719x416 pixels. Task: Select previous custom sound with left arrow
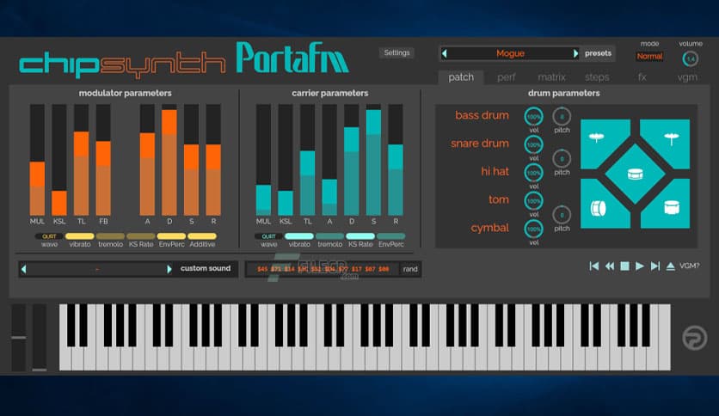click(x=24, y=269)
